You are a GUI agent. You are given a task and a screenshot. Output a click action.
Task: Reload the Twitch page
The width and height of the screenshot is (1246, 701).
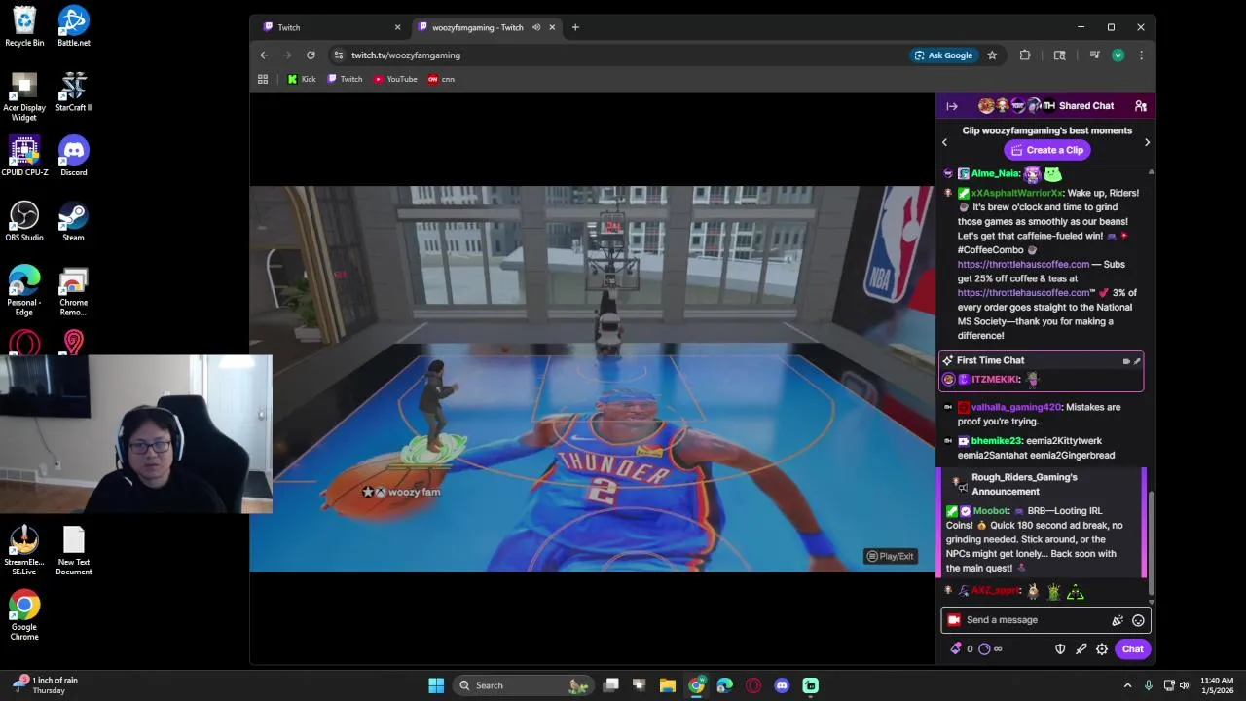311,55
